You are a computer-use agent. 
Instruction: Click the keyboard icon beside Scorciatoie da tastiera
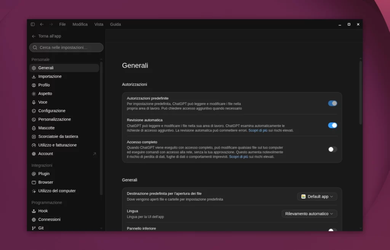pyautogui.click(x=34, y=137)
